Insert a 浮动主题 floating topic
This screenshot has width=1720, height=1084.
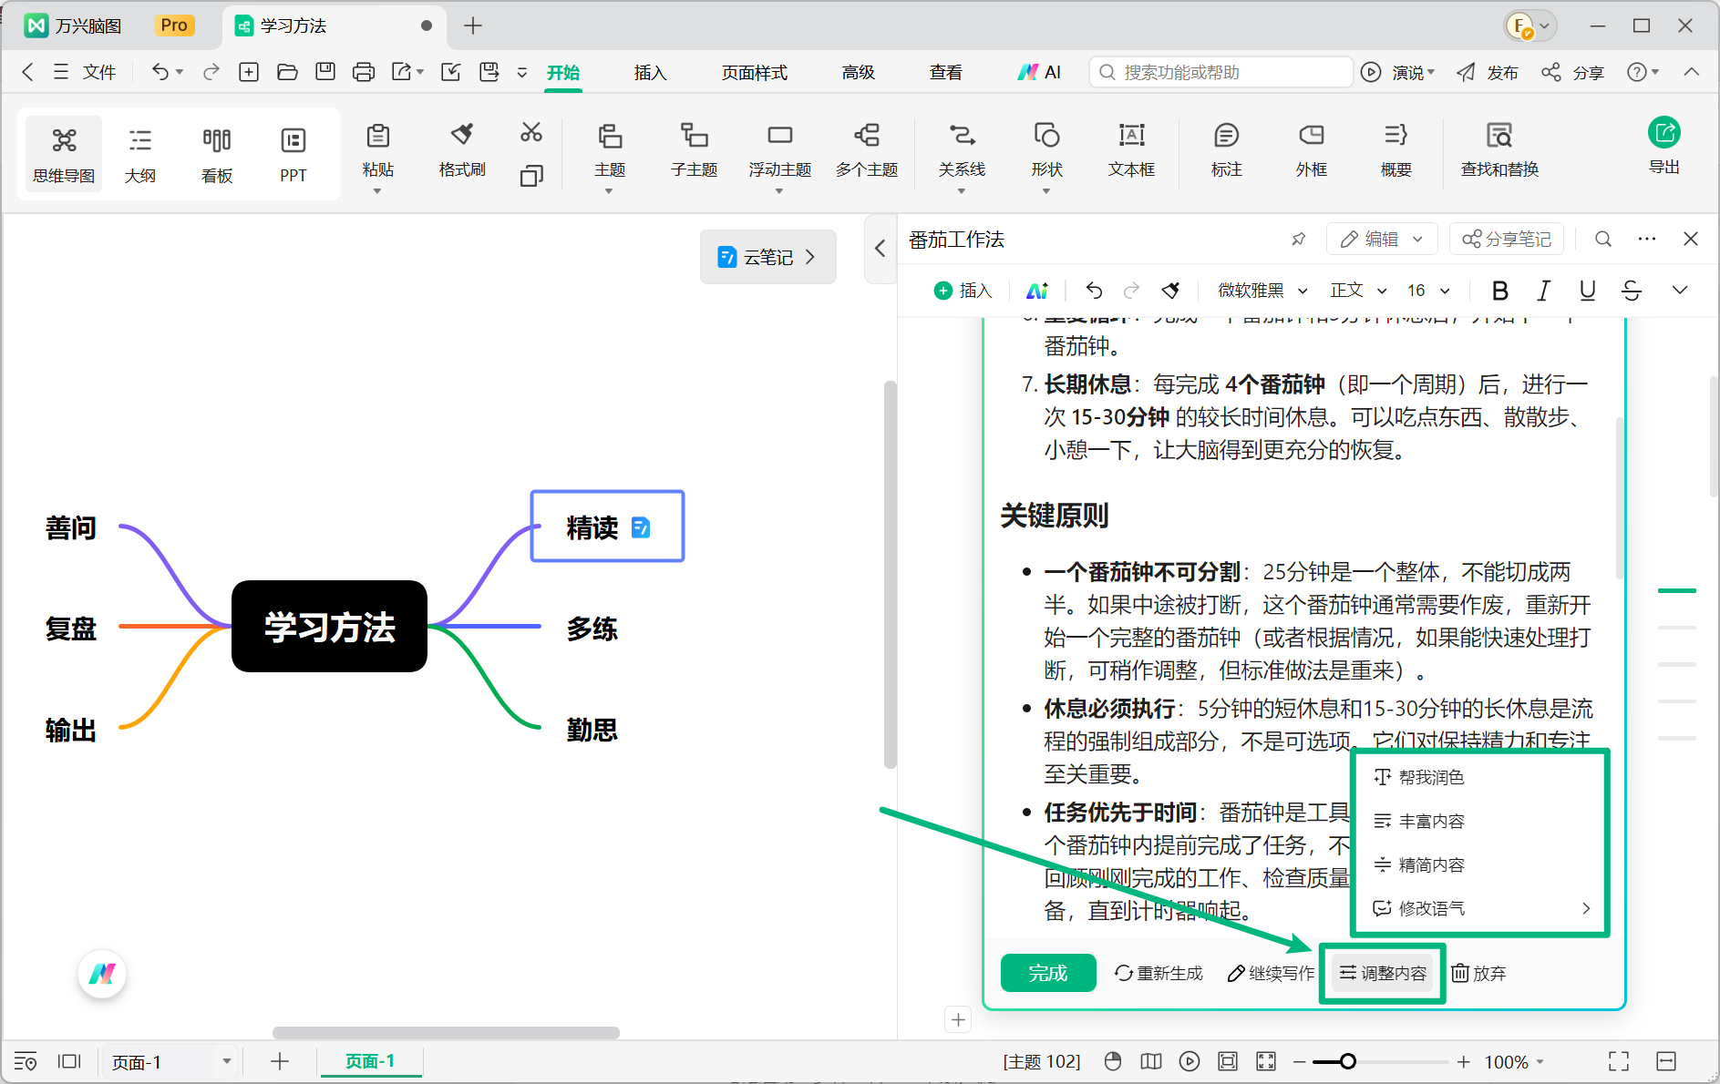click(779, 150)
